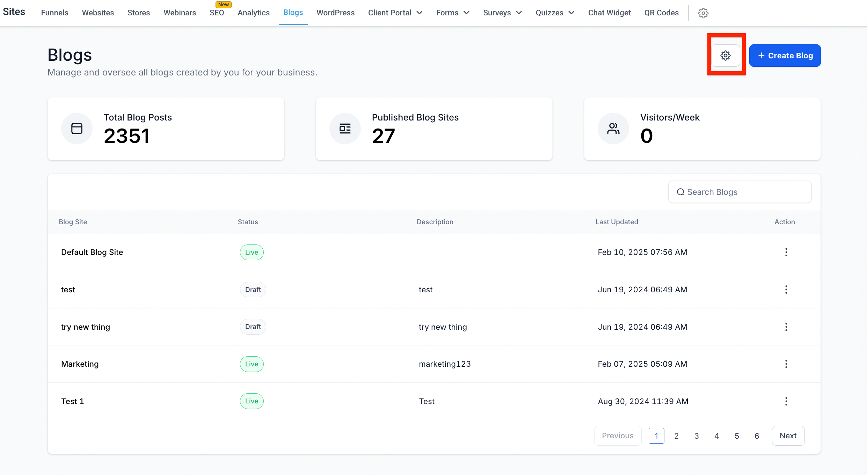Open action menu for Marketing blog
This screenshot has width=867, height=475.
(786, 364)
